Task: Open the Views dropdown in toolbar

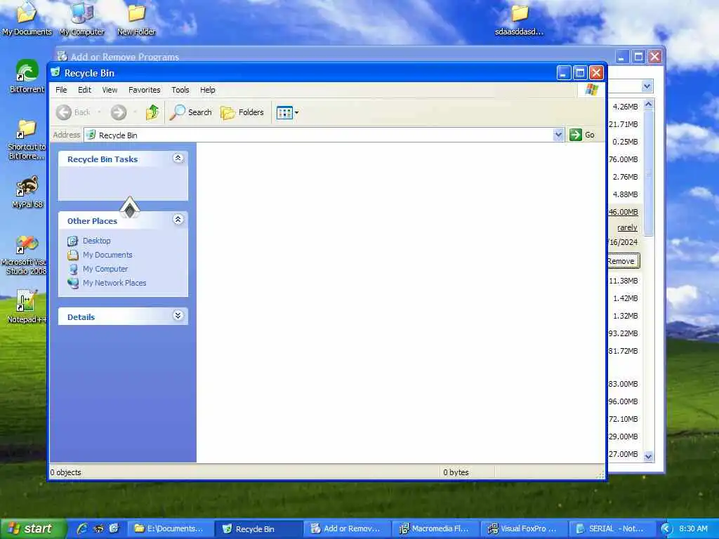Action: (x=287, y=112)
